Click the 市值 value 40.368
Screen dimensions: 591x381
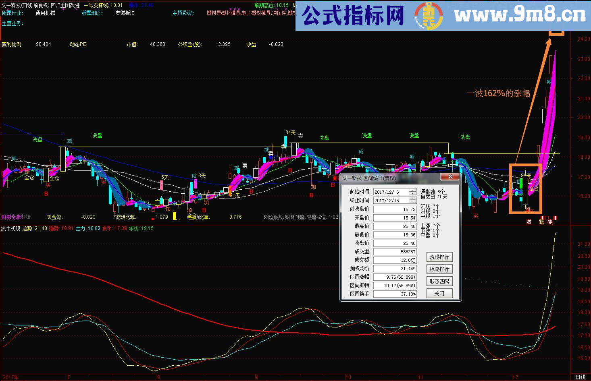click(x=158, y=44)
